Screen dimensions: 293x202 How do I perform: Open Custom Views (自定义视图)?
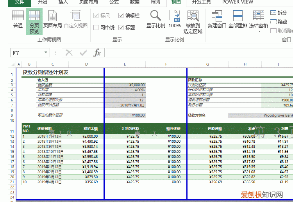click(x=76, y=19)
